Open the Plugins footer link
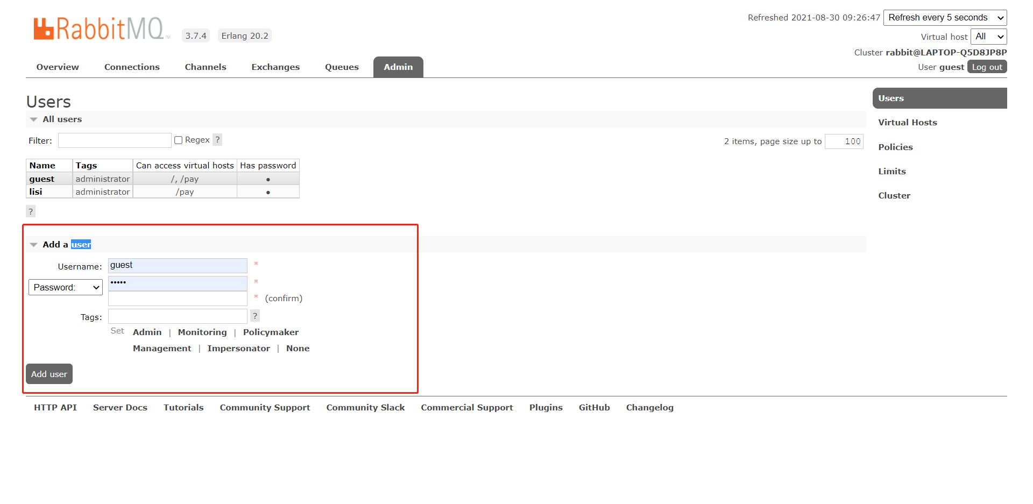Screen dimensions: 1033x504 (546, 408)
